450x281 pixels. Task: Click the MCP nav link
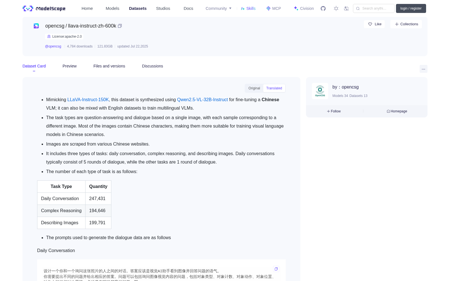click(273, 8)
